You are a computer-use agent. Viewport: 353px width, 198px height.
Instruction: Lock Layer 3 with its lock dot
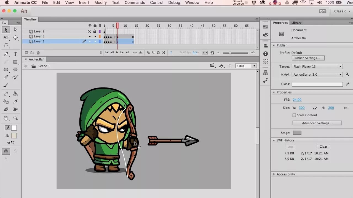95,36
